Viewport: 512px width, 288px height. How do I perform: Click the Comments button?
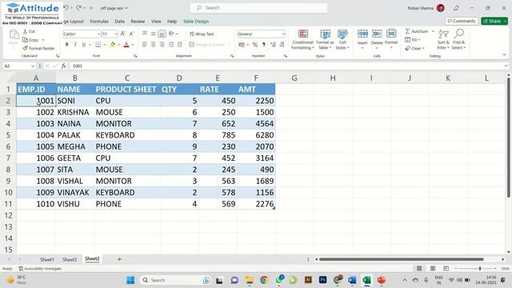pyautogui.click(x=462, y=21)
